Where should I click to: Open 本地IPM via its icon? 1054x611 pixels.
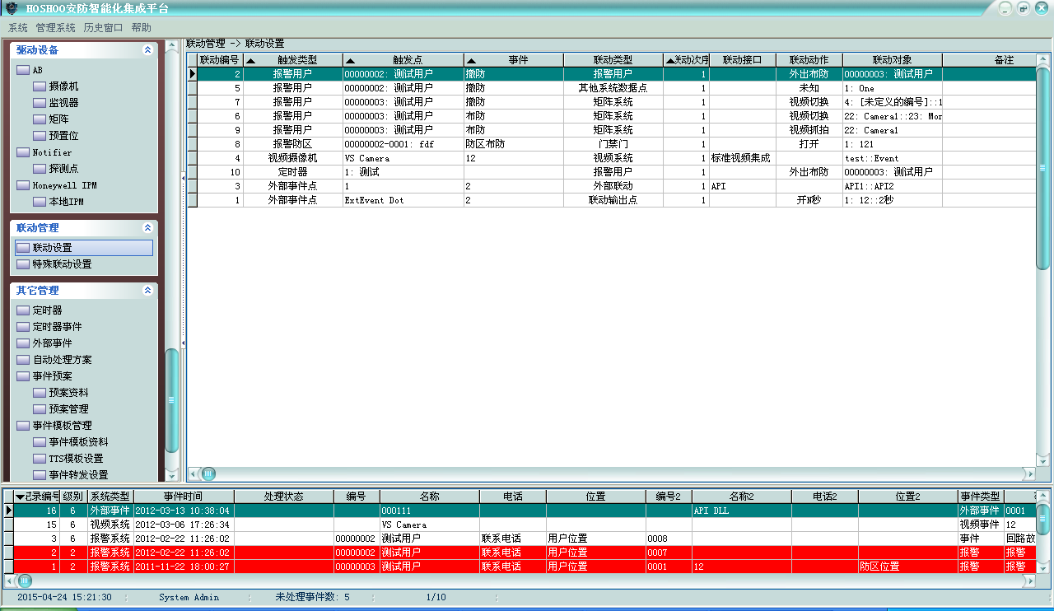coord(40,202)
